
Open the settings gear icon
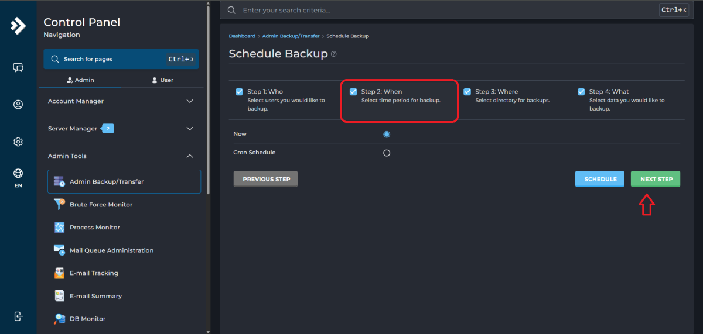[x=18, y=142]
